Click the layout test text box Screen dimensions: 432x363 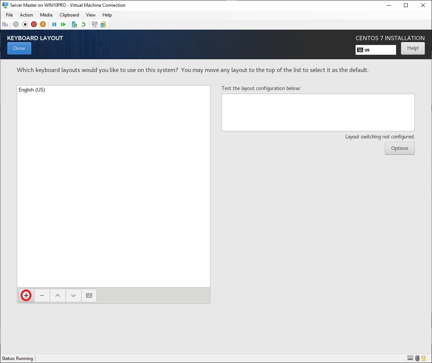coord(318,112)
